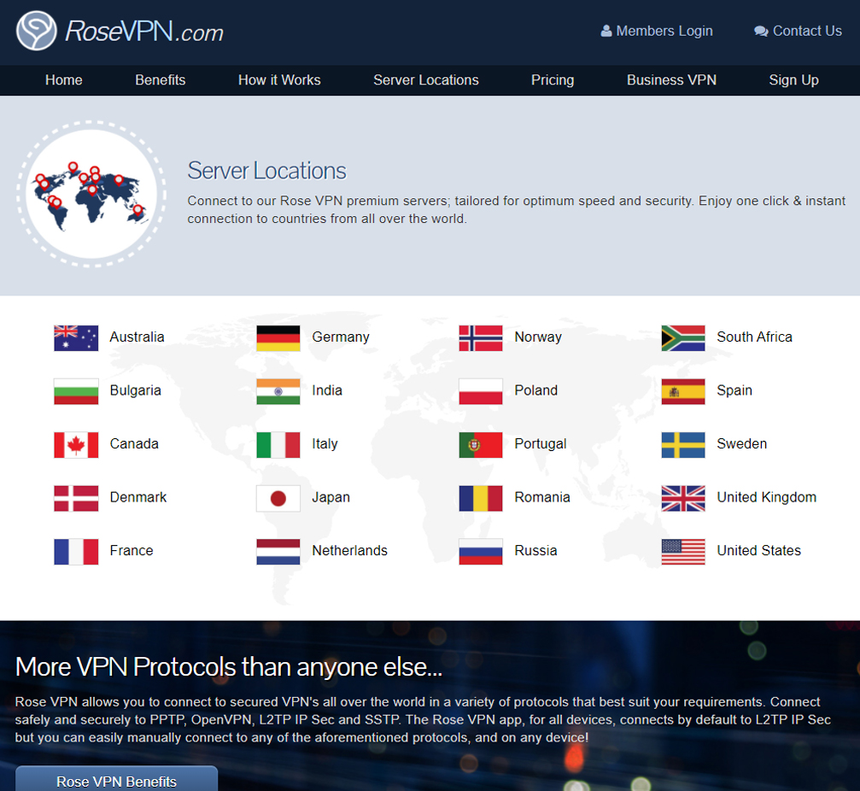860x791 pixels.
Task: Click the Bulgaria flag icon
Action: [x=76, y=391]
